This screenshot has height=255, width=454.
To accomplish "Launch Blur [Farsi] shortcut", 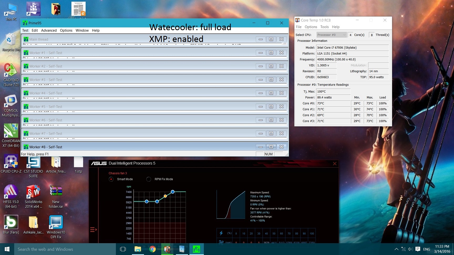I will coord(11,225).
